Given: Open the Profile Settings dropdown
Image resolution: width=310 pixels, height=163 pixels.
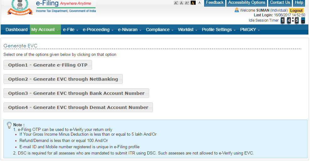Looking at the screenshot, I should tap(219, 30).
